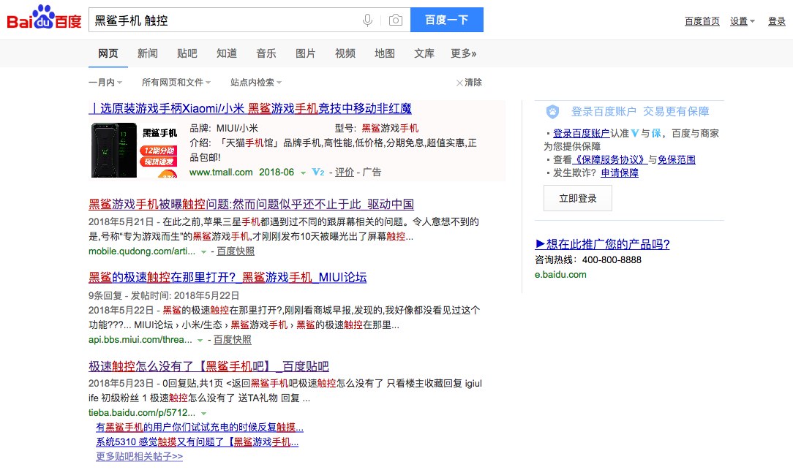Open the 音乐 tab

[266, 53]
